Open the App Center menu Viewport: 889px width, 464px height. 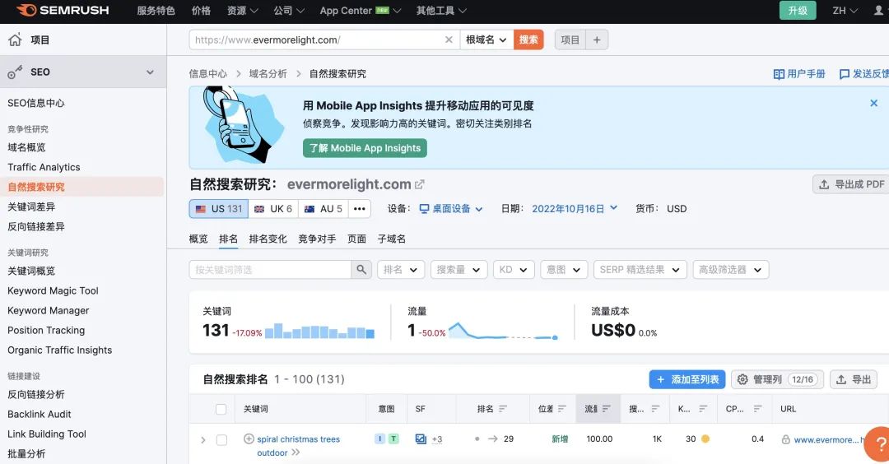pyautogui.click(x=360, y=10)
